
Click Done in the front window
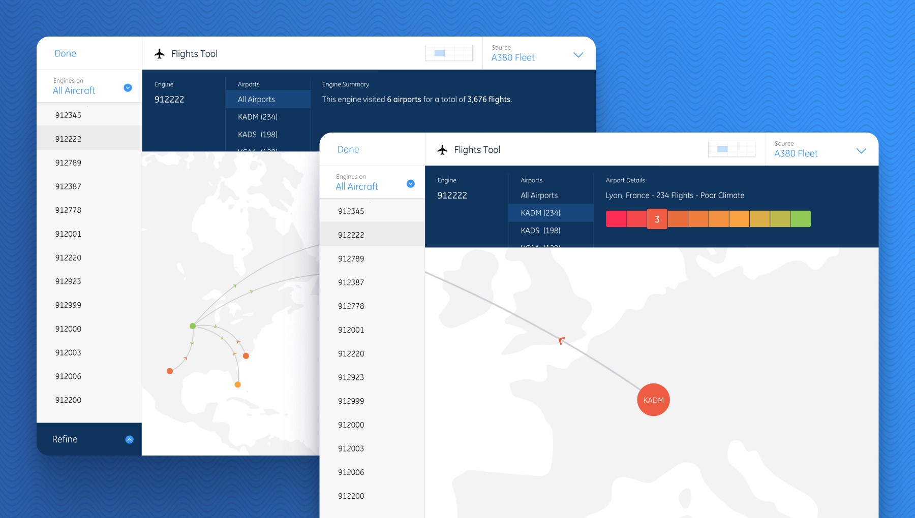[x=348, y=149]
